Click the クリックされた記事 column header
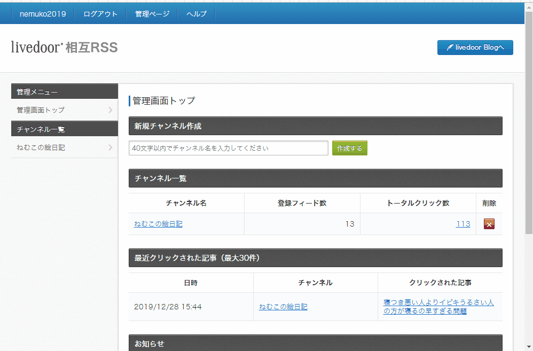The image size is (533, 351). [x=440, y=283]
